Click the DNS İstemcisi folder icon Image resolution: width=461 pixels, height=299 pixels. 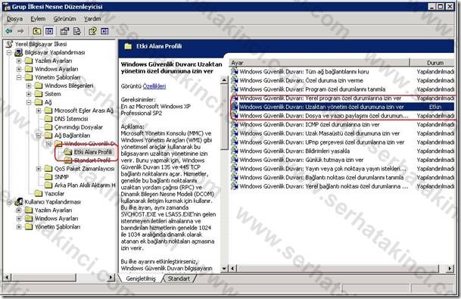[48, 119]
